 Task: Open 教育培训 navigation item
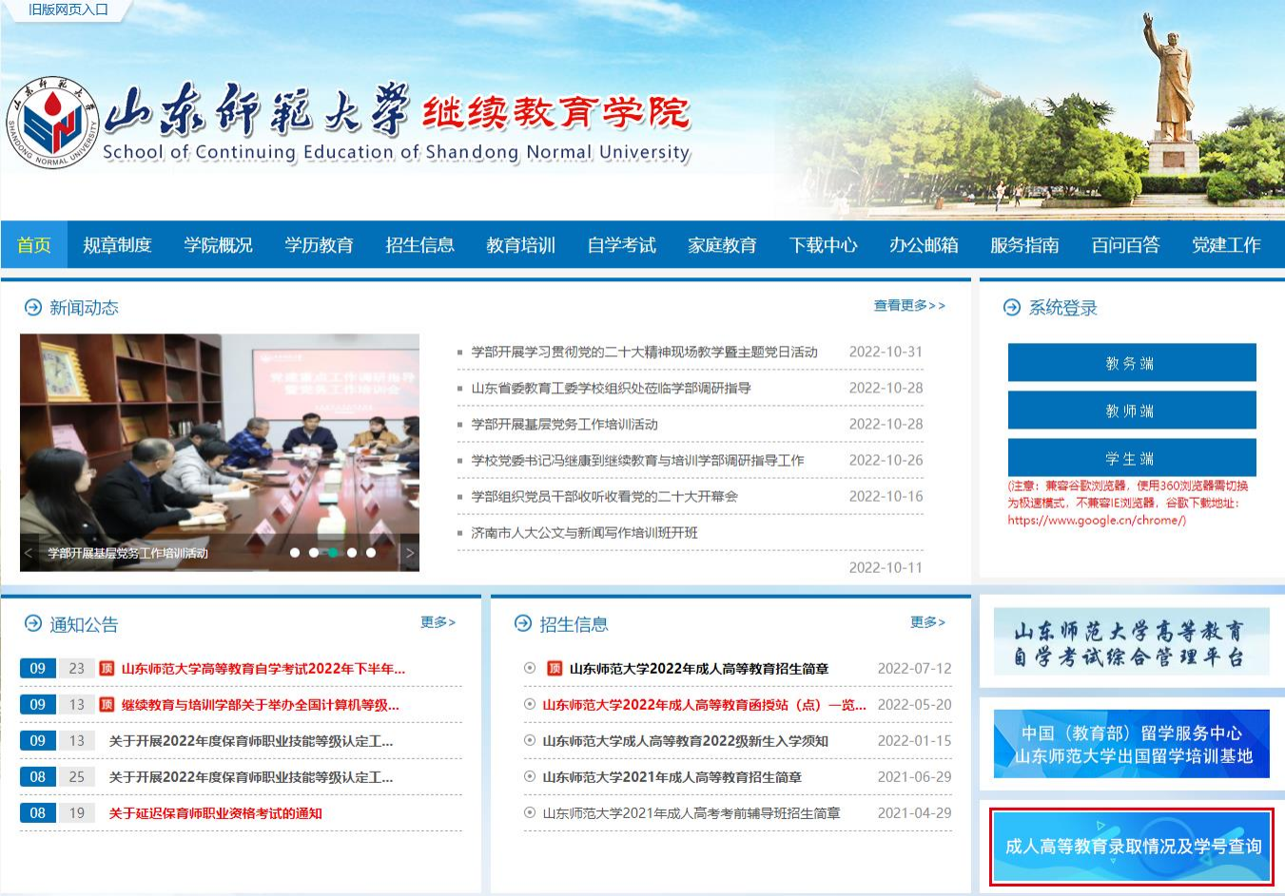coord(520,245)
